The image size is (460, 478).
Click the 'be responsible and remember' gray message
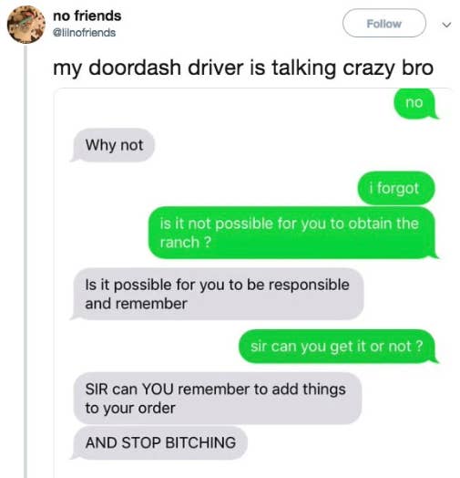point(218,294)
